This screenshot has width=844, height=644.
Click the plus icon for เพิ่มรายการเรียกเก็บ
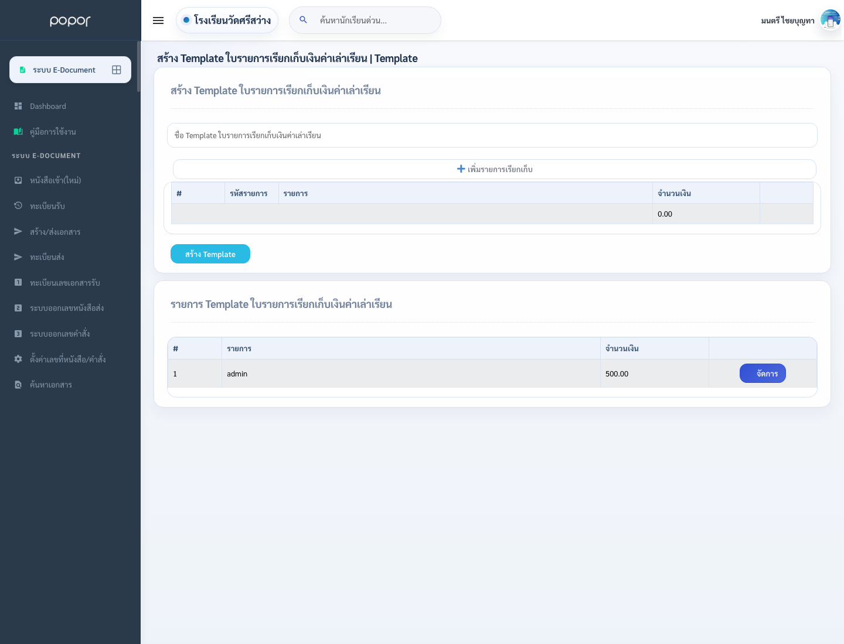[461, 169]
